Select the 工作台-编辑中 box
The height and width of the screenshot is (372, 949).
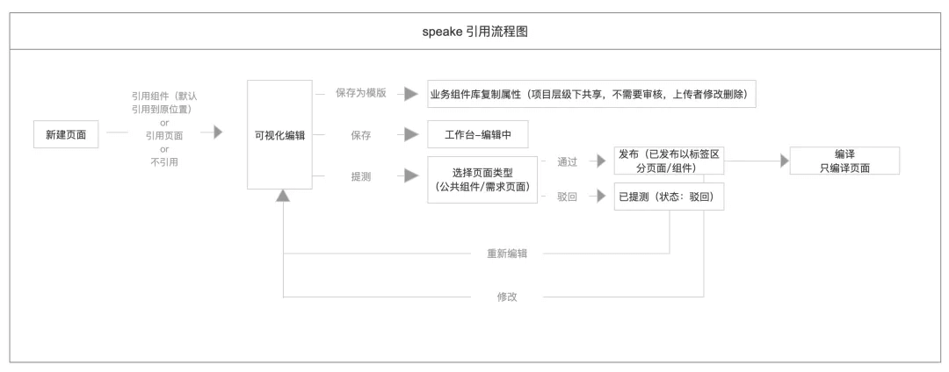coord(477,134)
